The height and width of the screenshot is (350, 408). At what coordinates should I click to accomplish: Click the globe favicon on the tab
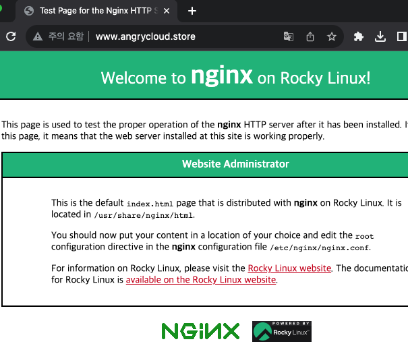(29, 11)
